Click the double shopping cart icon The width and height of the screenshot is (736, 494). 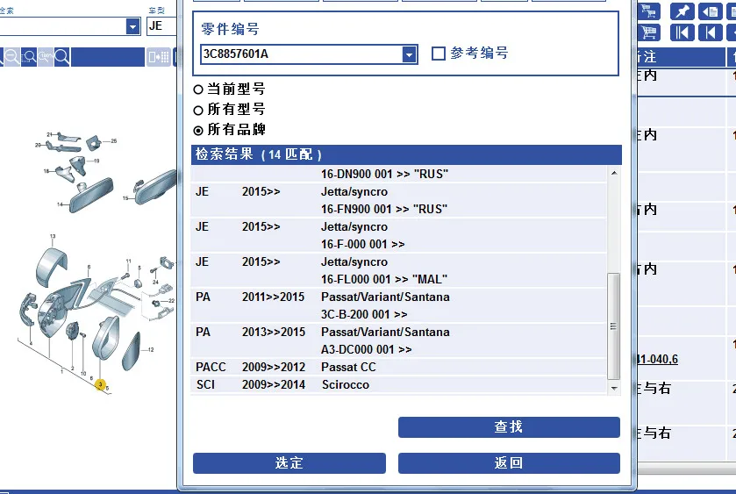click(648, 11)
